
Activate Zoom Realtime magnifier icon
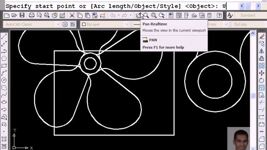tap(146, 15)
